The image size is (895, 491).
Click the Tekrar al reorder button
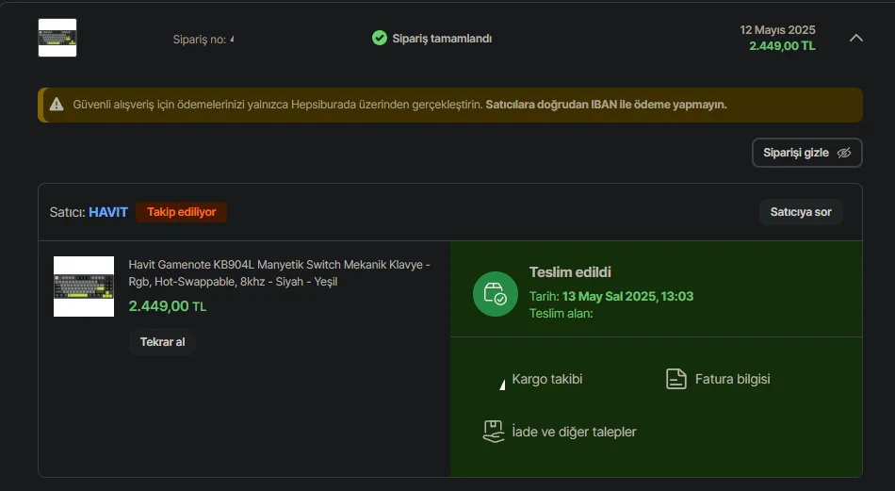click(x=163, y=342)
